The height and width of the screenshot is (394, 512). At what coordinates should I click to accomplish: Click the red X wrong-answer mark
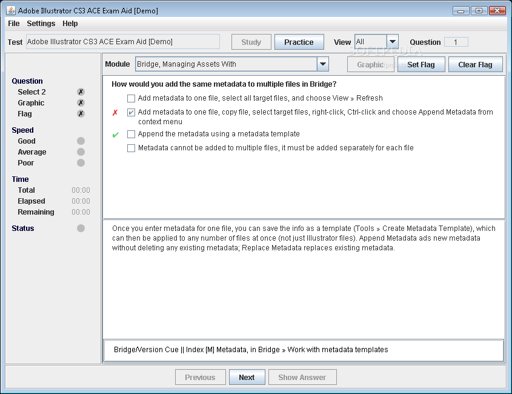[115, 113]
